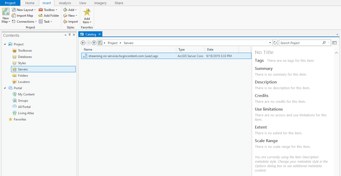Open the Connections dropdown
The width and height of the screenshot is (341, 176).
[24, 22]
